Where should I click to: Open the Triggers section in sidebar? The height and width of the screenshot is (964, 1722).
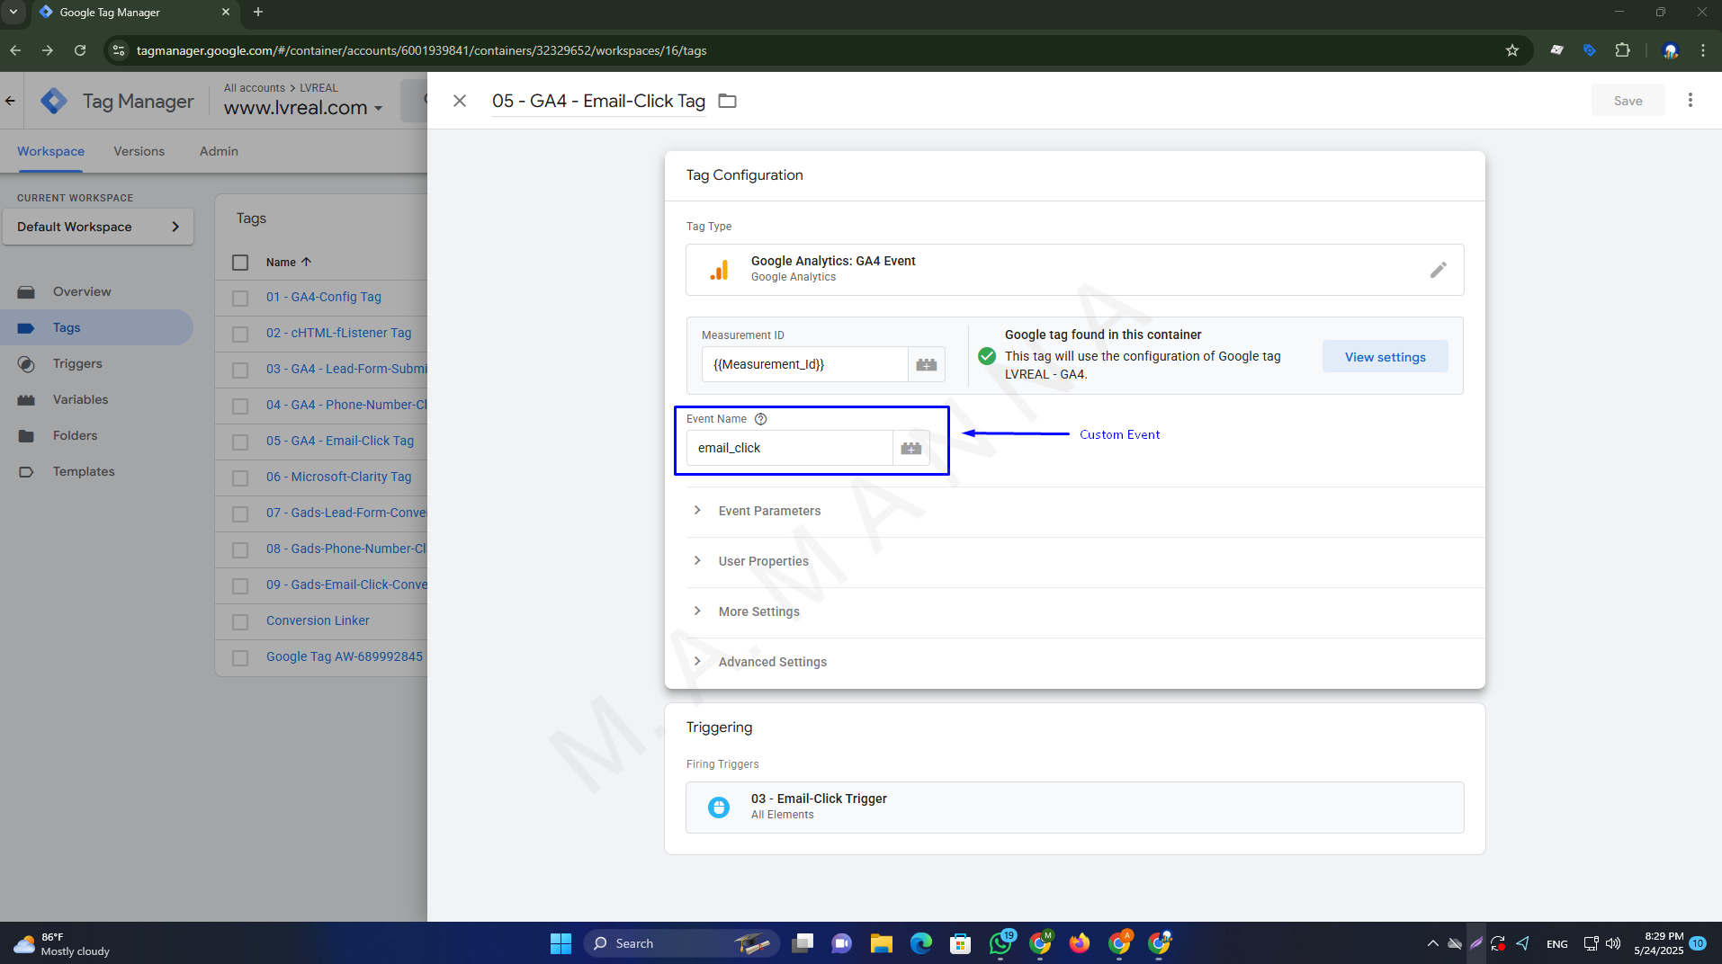tap(77, 363)
